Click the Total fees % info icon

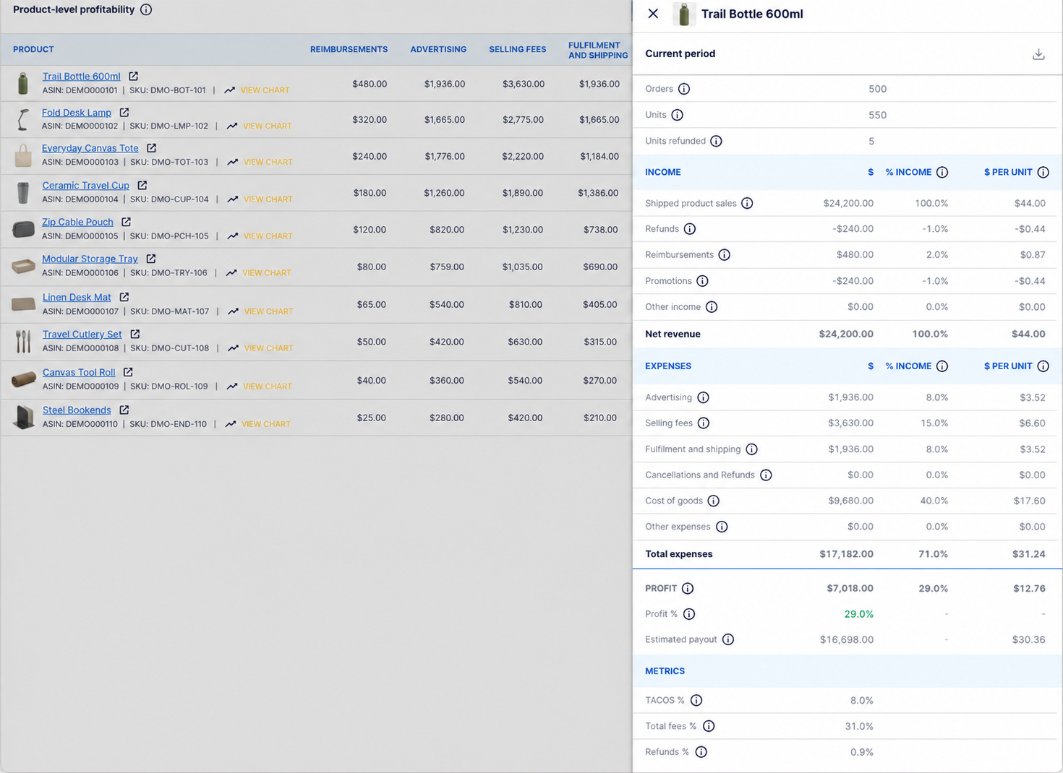click(x=709, y=726)
